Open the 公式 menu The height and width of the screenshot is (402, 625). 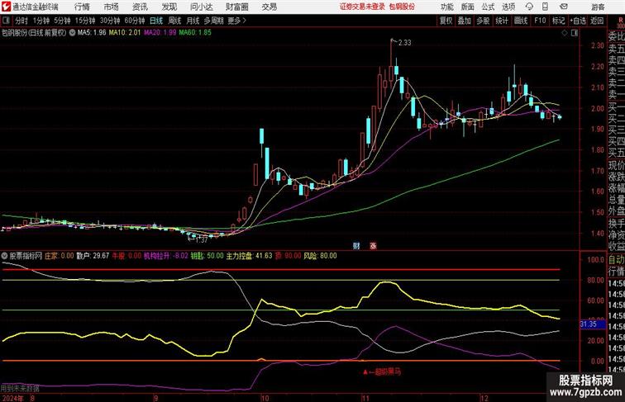point(488,7)
